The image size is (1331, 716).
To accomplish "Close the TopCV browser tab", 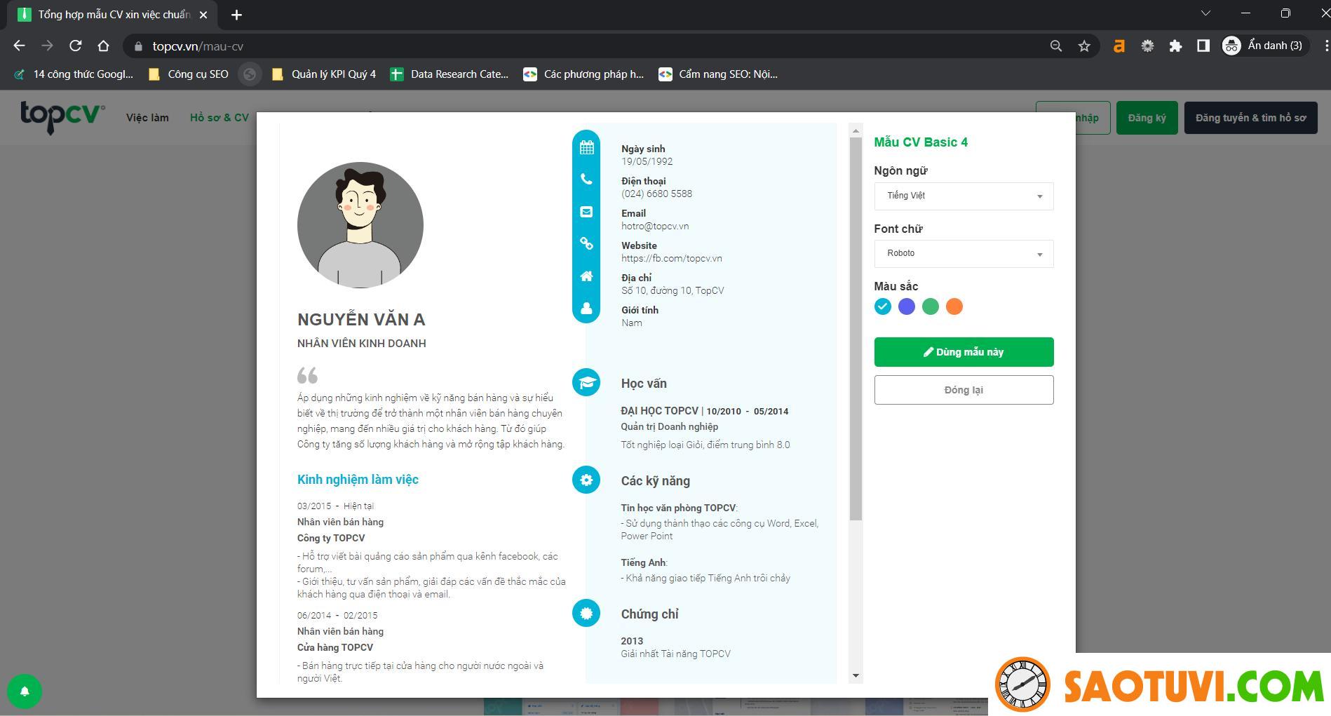I will coord(203,15).
